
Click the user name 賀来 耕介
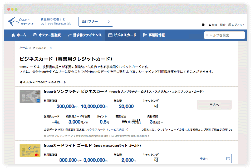[218, 25]
